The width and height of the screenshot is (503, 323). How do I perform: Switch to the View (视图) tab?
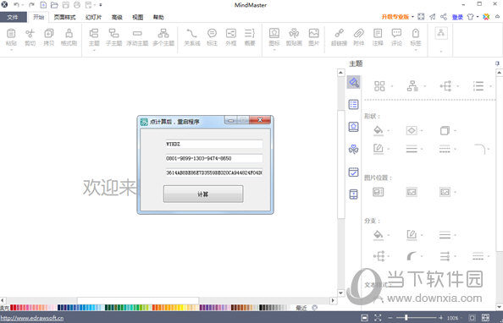(x=138, y=17)
